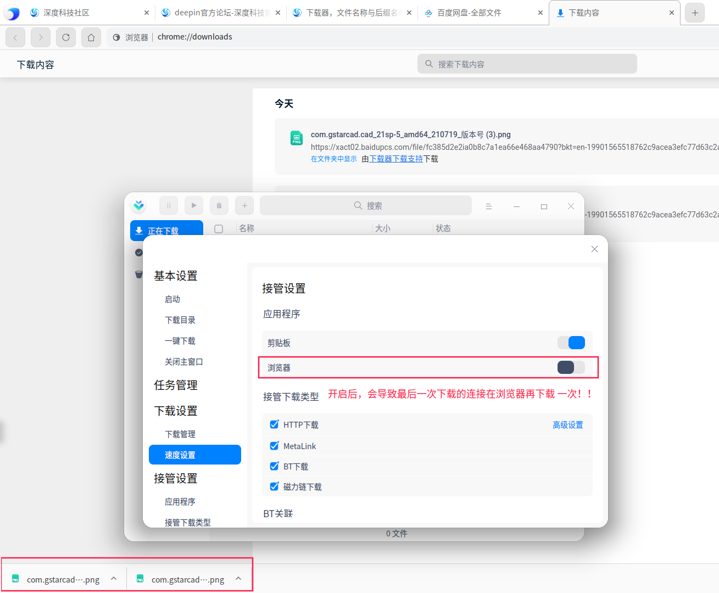Click the 搜索下载内容 search field

[x=527, y=64]
